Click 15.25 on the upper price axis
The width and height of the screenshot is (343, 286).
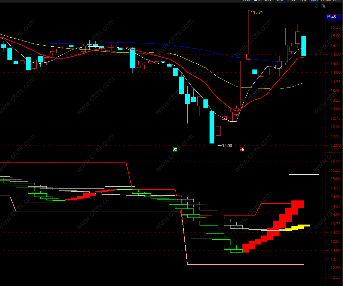tap(335, 27)
